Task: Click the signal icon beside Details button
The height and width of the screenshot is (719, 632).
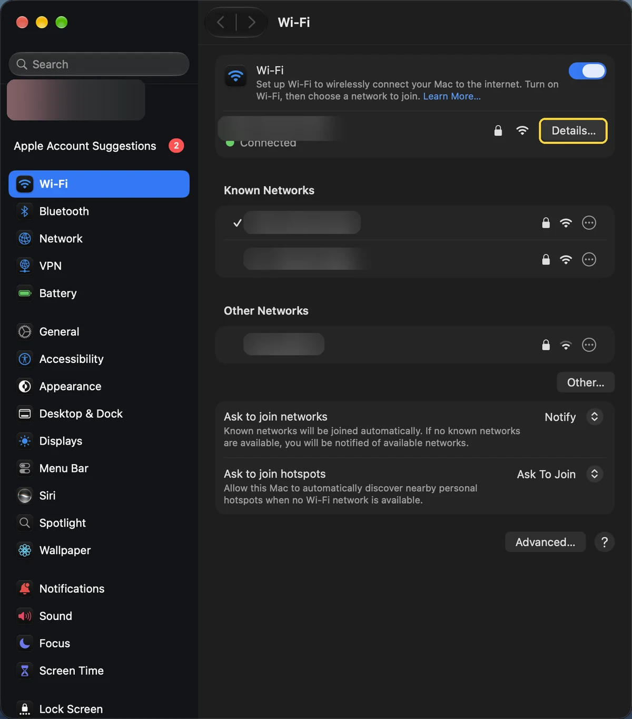Action: pos(522,131)
